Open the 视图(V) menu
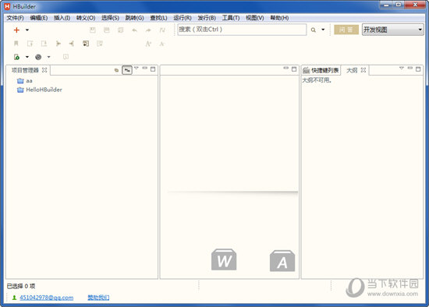 (255, 18)
